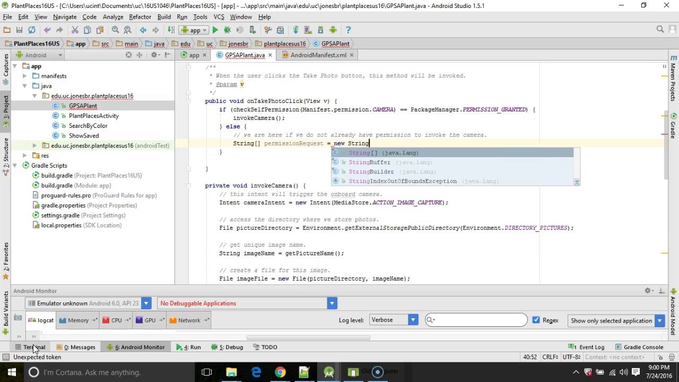Open PlantPlacesActivity in the project tree

point(93,116)
